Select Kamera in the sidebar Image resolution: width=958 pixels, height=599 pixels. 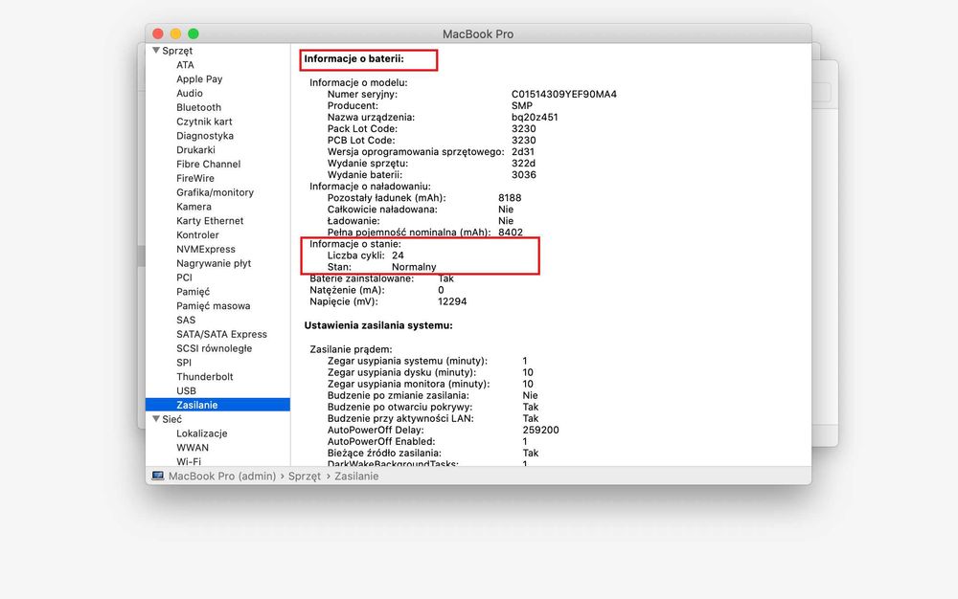tap(194, 206)
